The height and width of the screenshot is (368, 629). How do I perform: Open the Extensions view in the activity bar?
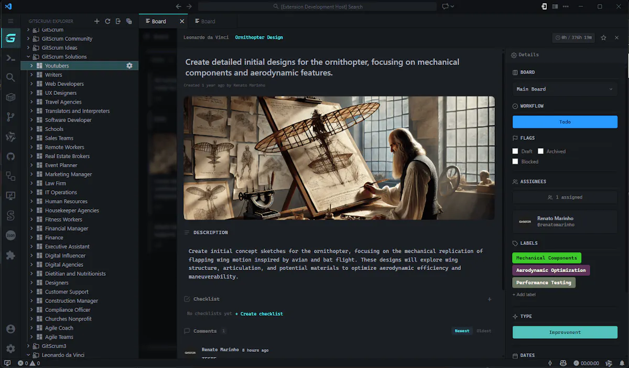(10, 255)
